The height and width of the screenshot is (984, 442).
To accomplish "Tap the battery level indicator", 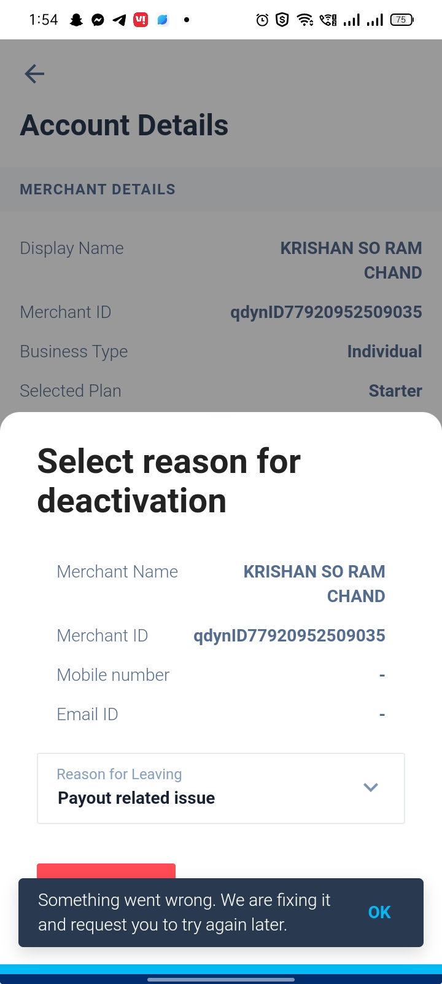I will click(401, 20).
